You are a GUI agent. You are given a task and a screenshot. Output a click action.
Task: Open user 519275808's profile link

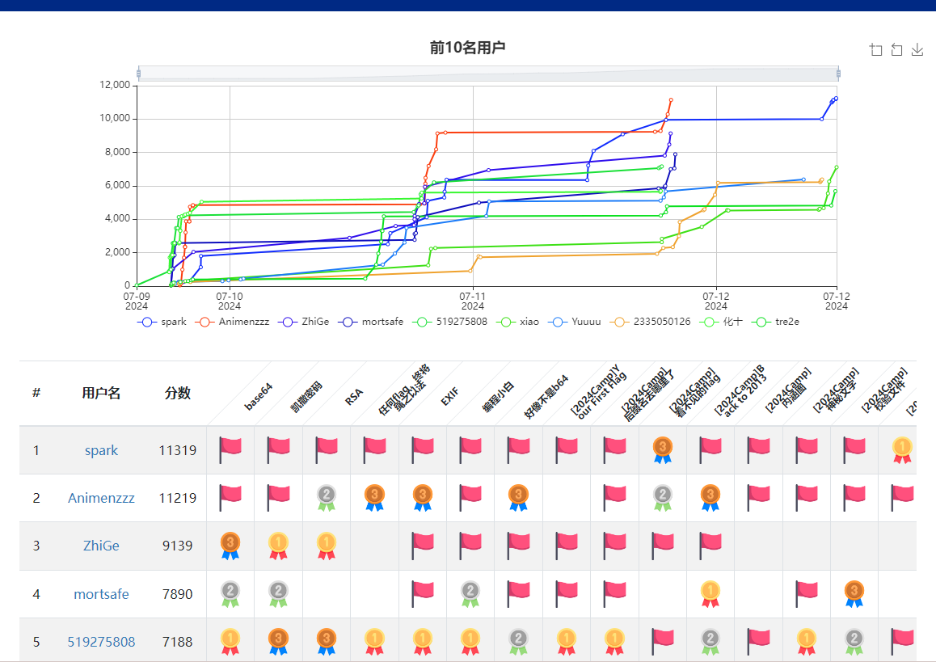tap(101, 642)
